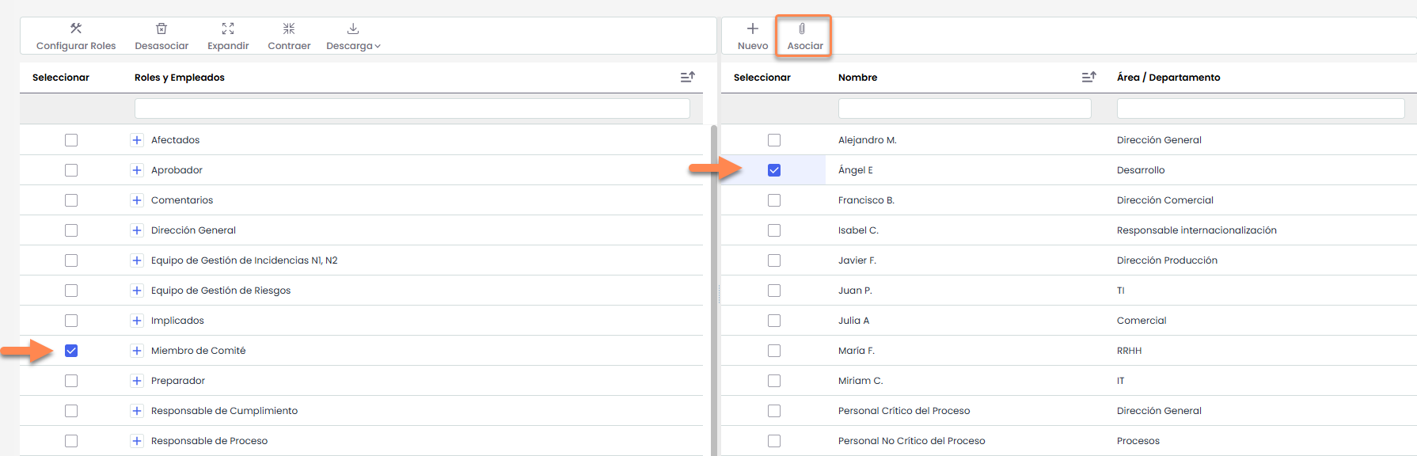The image size is (1417, 456).
Task: Click the Área / Departamento column header
Action: point(1168,78)
